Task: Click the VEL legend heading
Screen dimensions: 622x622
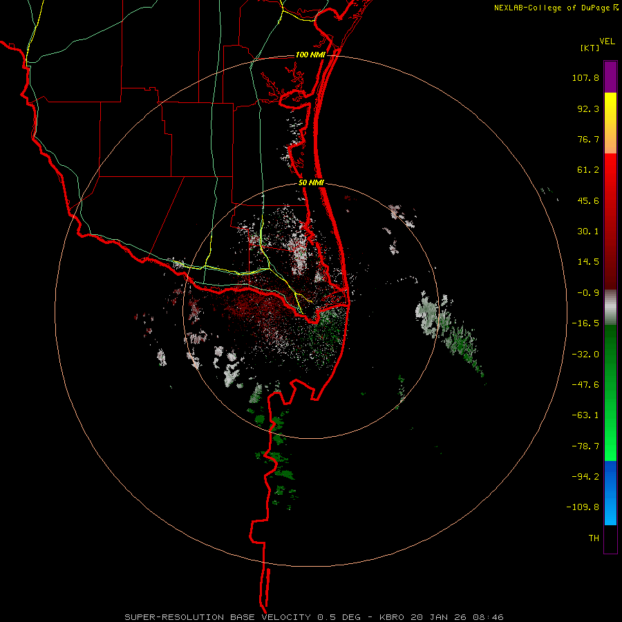Action: (607, 41)
